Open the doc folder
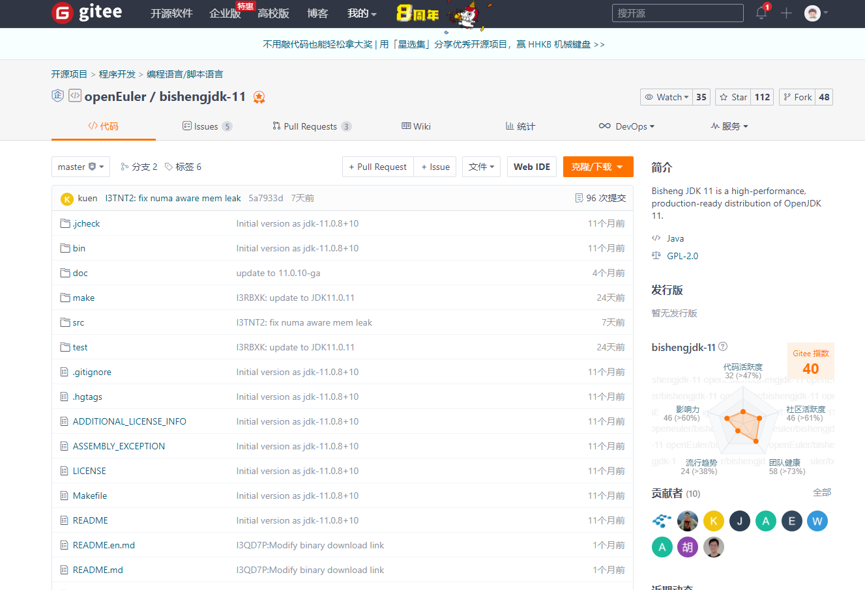 (x=80, y=273)
